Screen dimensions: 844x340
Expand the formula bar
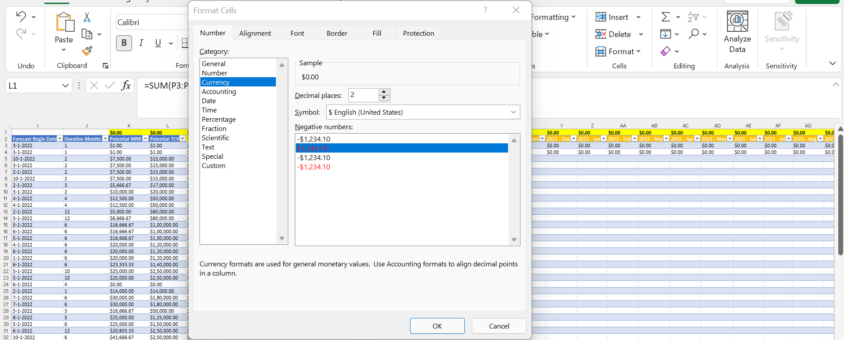coord(836,84)
